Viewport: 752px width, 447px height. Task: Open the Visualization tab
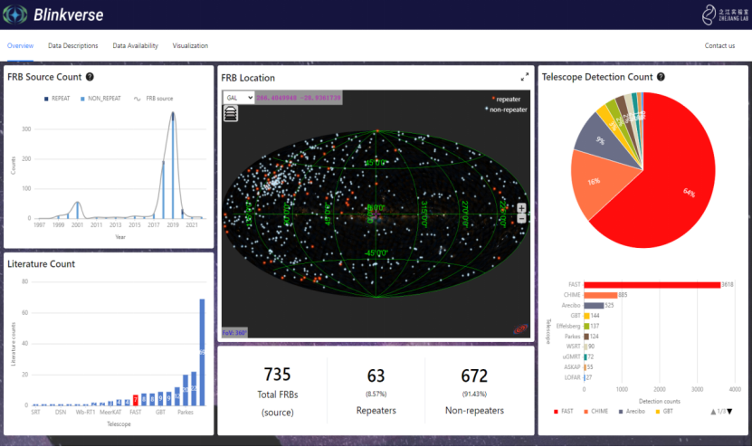pos(190,45)
